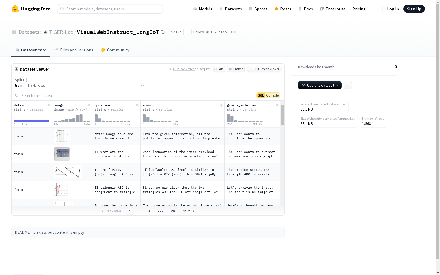Click Next page button
The image size is (440, 275).
(x=189, y=211)
